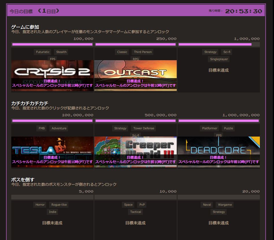
Task: Open the Crysis 2 game banner
Action: pyautogui.click(x=52, y=75)
